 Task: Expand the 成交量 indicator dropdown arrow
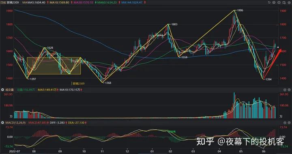2,90
